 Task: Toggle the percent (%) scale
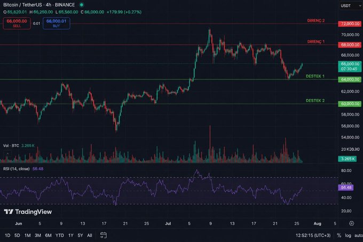click(339, 235)
